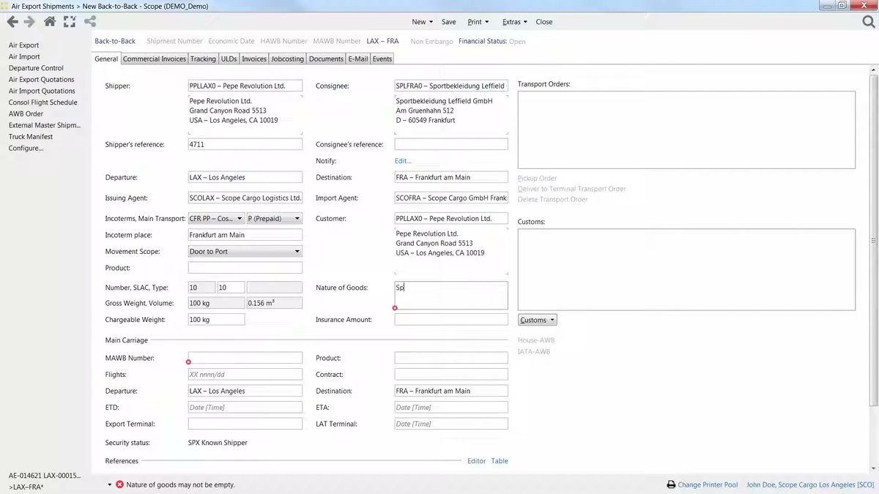Click Close in the top menu

(544, 22)
